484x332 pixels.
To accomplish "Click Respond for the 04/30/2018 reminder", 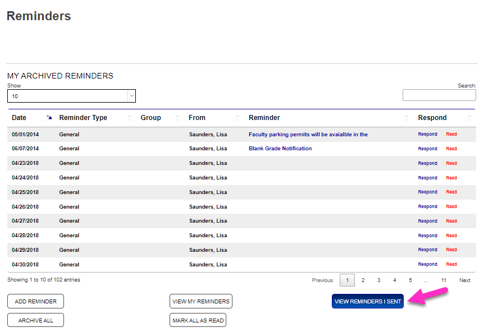I will click(427, 265).
